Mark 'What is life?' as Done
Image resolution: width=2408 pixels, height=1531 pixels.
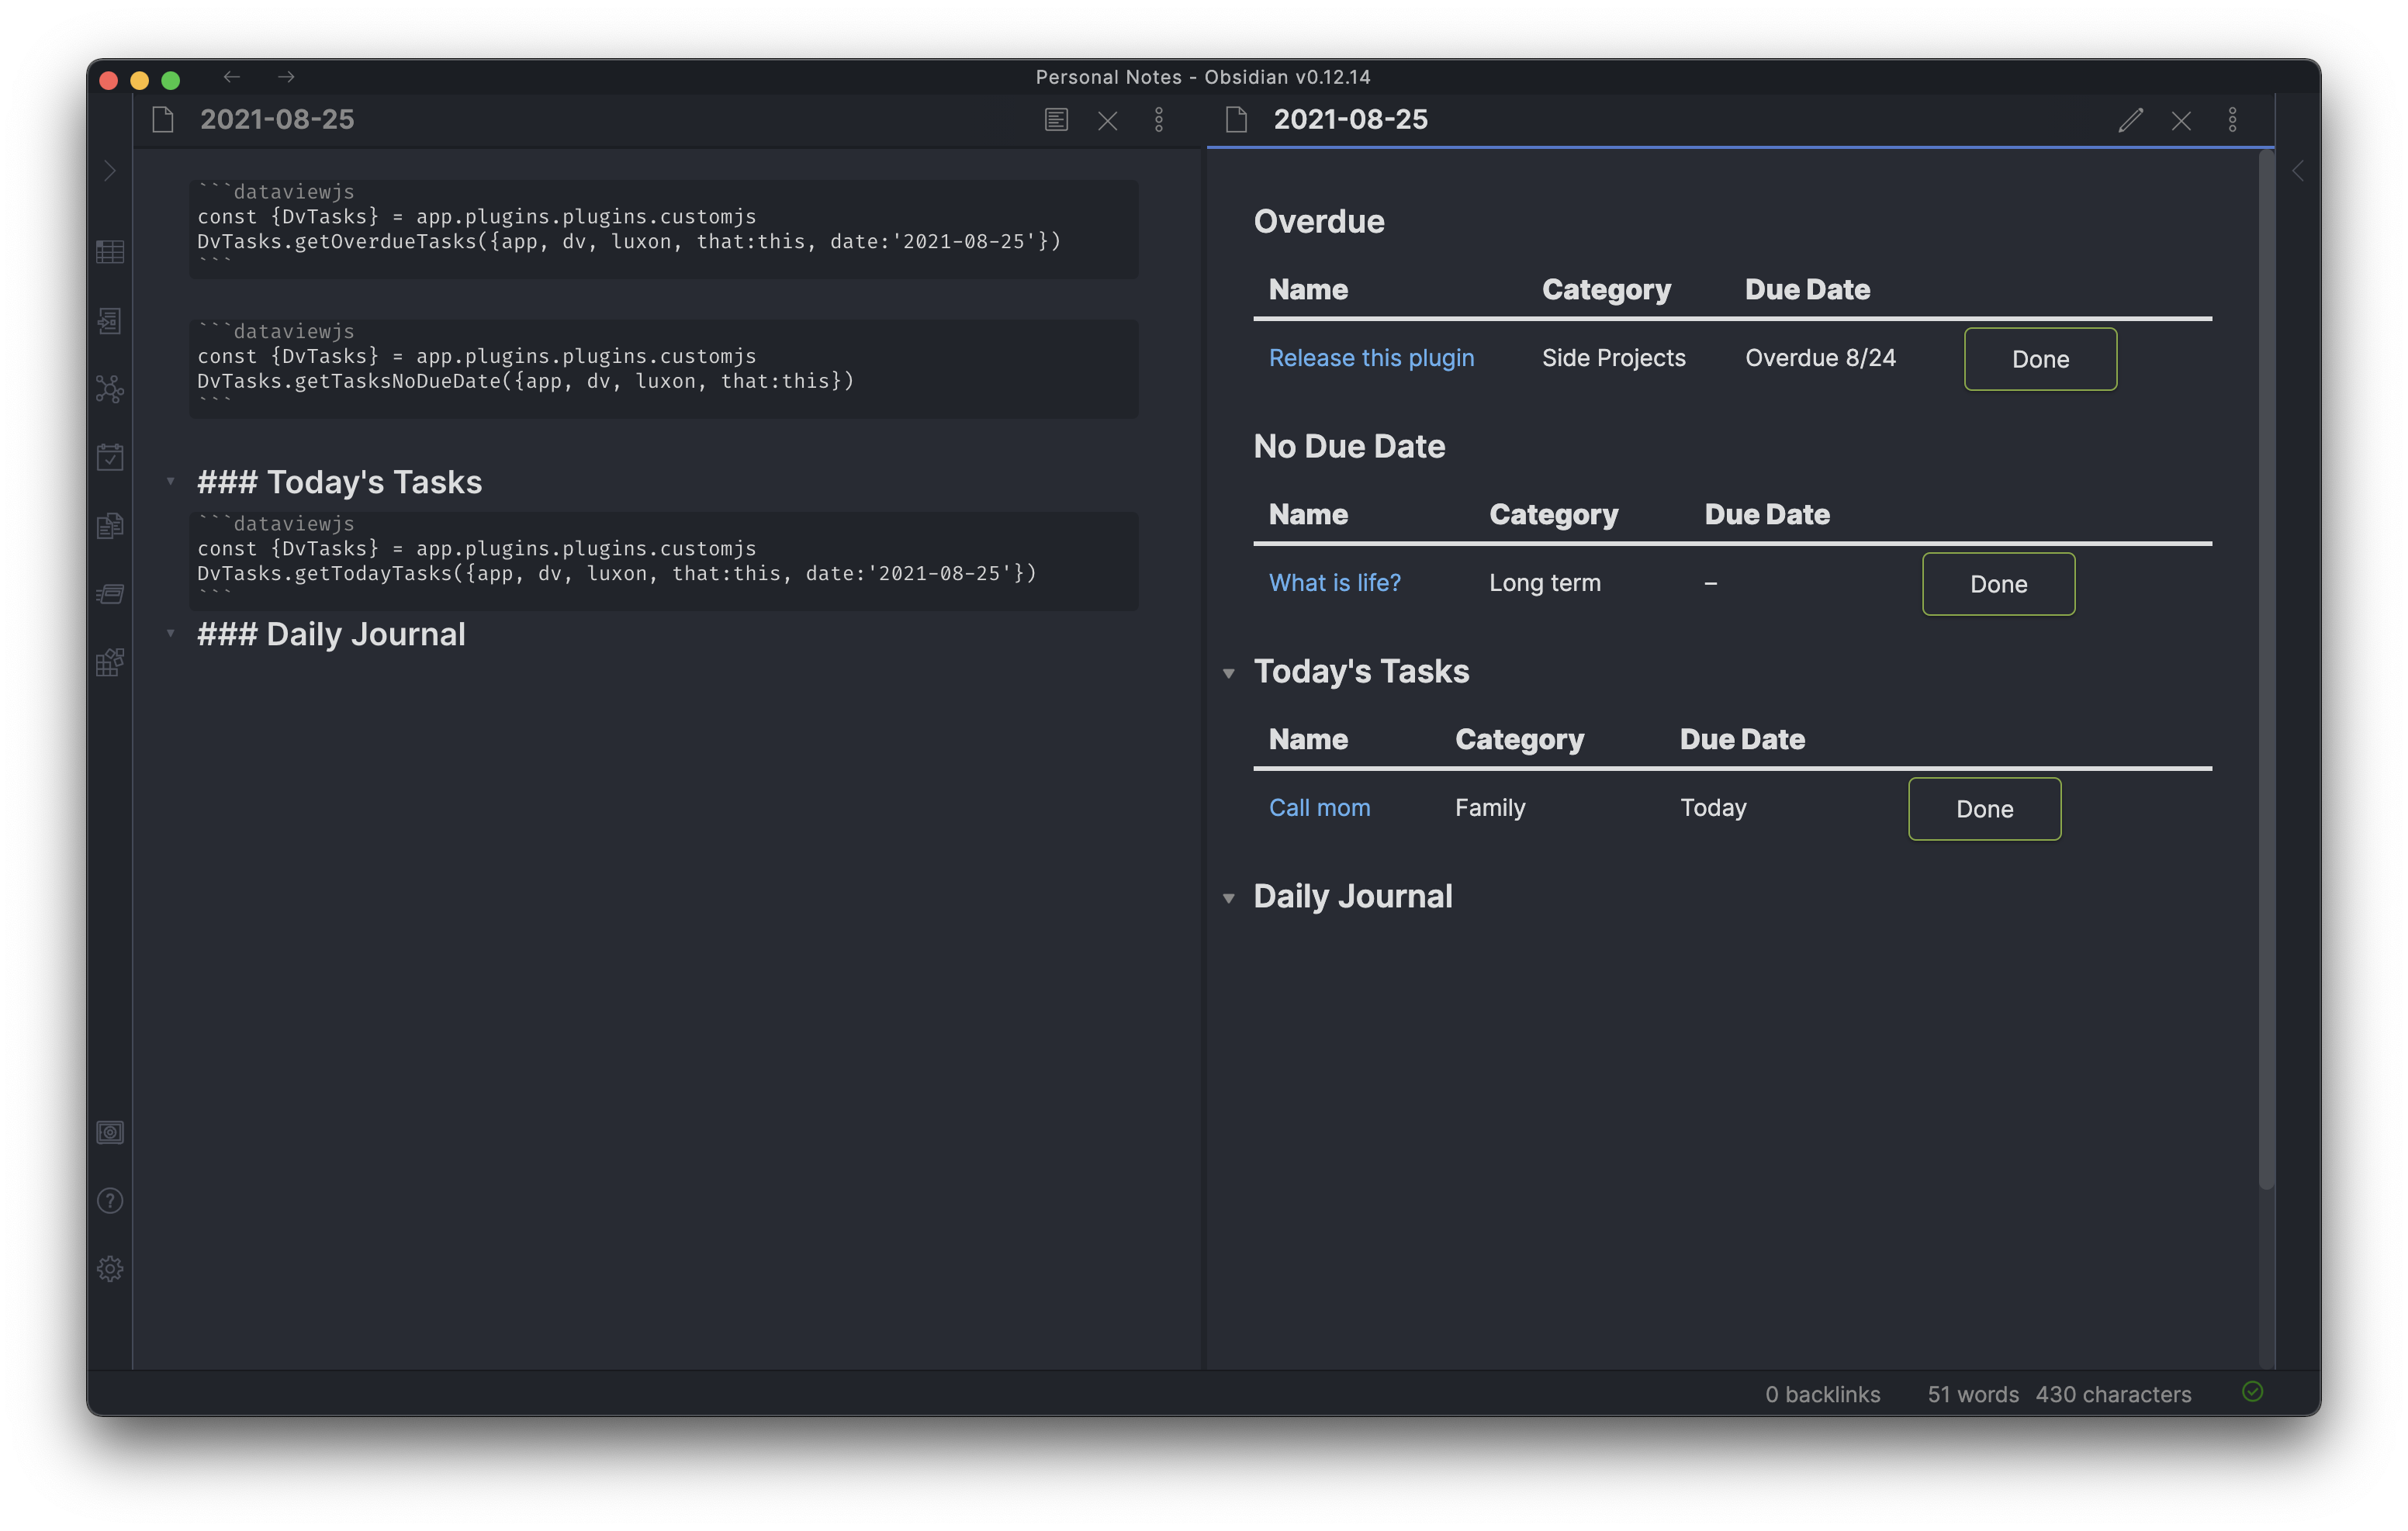coord(1998,584)
